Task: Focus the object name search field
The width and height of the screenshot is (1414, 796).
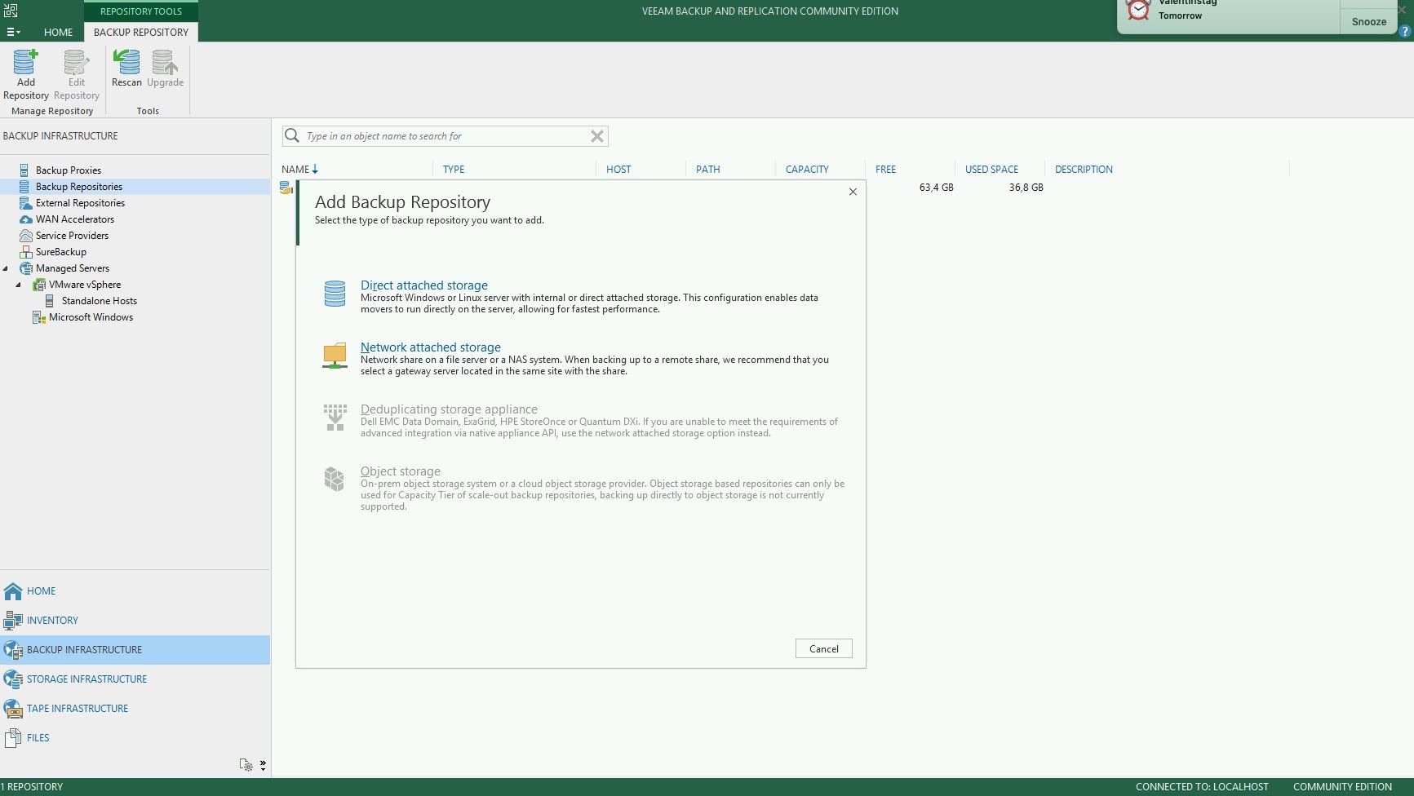Action: 445,136
